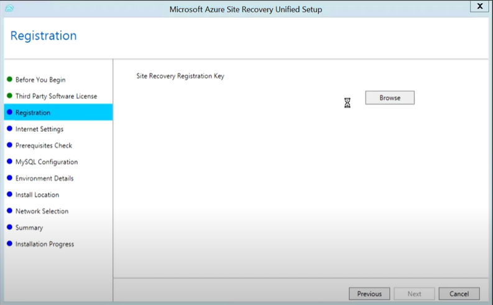The height and width of the screenshot is (305, 493).
Task: Select the Environment Details step
Action: 44,178
